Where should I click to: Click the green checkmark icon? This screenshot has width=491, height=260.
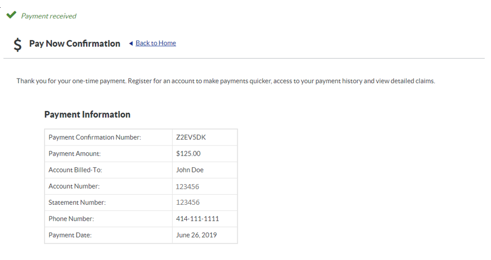[x=10, y=16]
